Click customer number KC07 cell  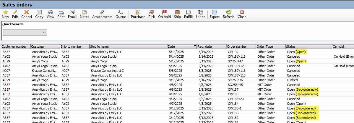[16, 71]
